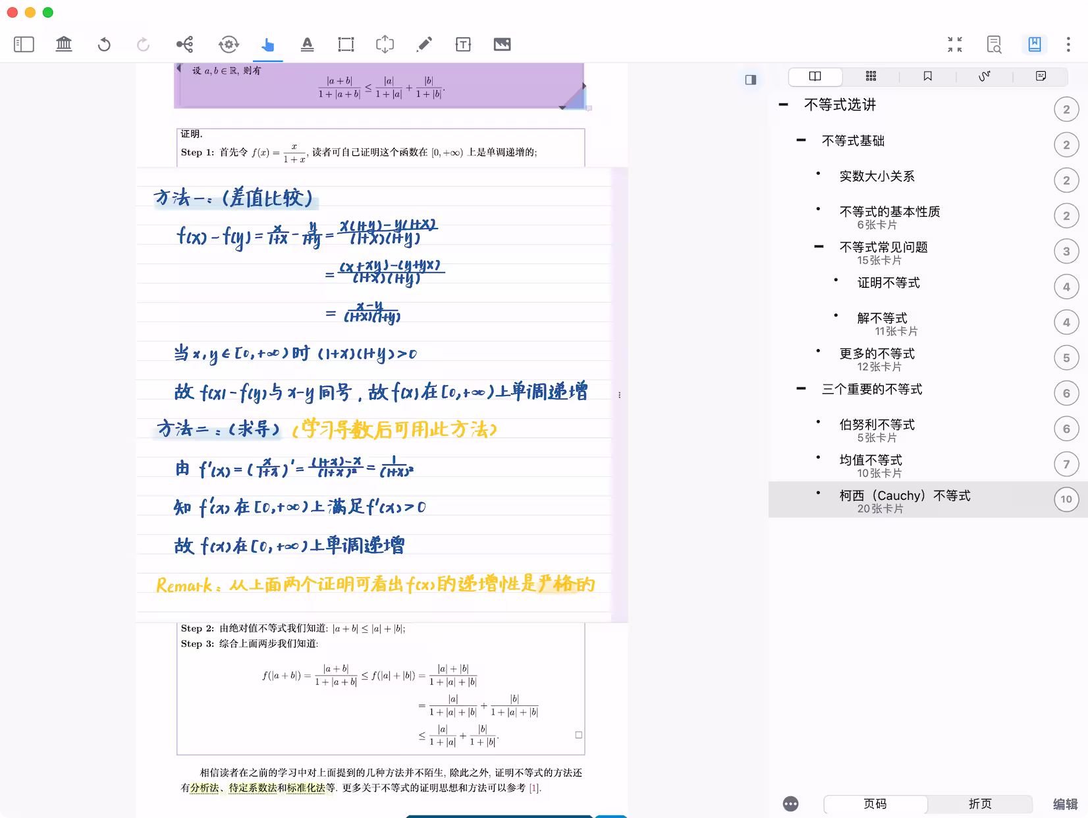The height and width of the screenshot is (818, 1088).
Task: Click the redo arrow in toolbar
Action: (x=143, y=44)
